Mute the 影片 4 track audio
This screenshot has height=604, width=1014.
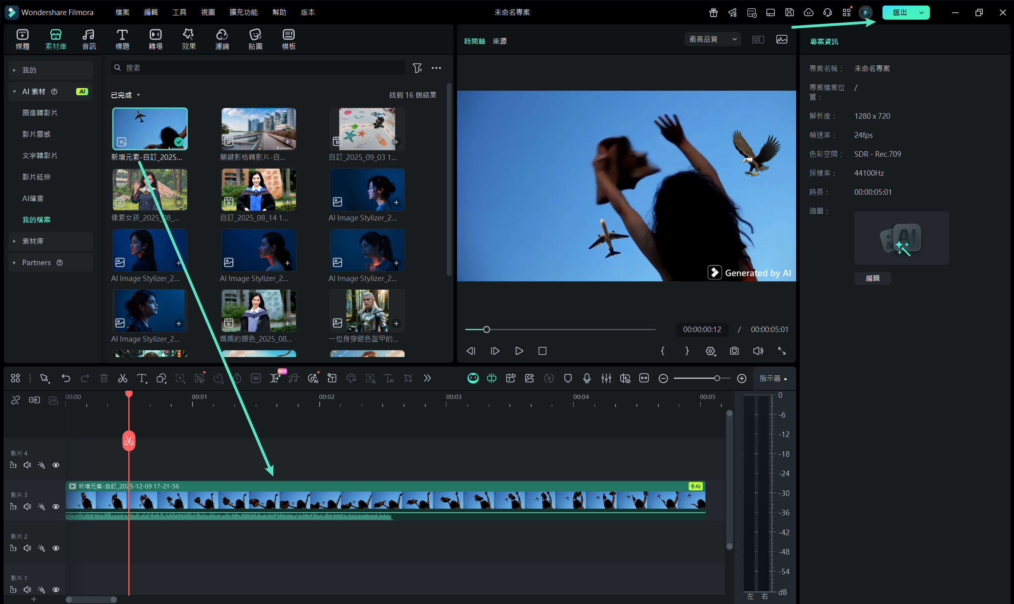click(27, 465)
